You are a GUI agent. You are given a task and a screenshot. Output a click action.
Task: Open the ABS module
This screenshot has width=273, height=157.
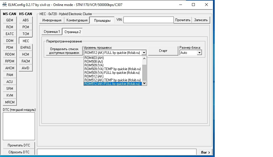point(26,20)
